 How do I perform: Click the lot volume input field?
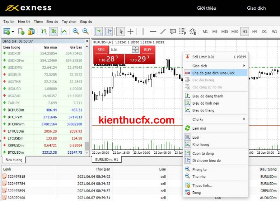(x=120, y=50)
